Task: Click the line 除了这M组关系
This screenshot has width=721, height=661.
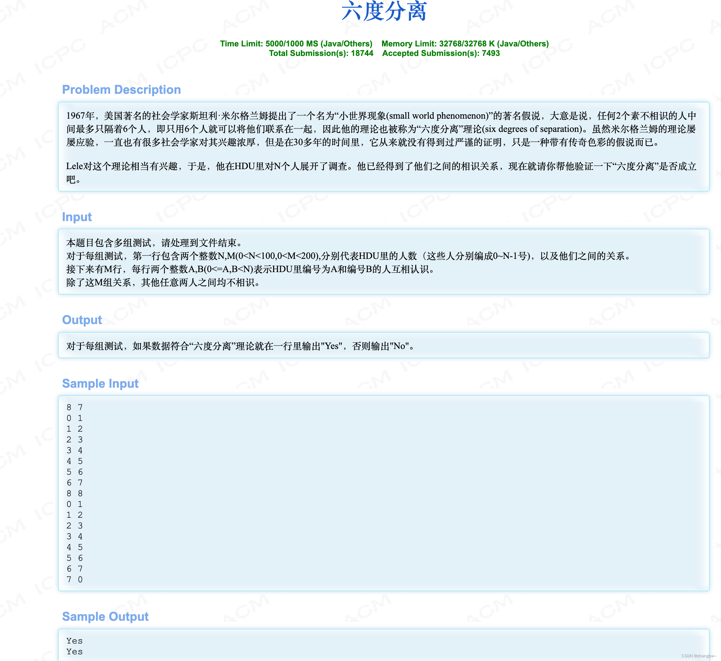Action: pos(164,283)
